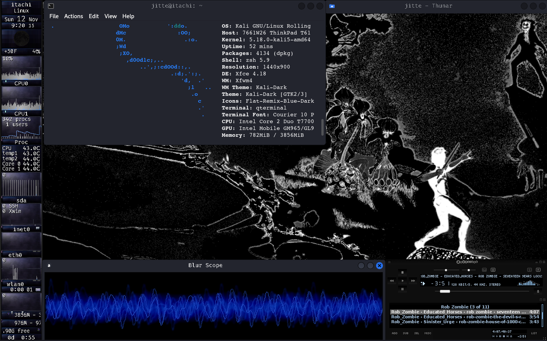This screenshot has height=341, width=547.
Task: Click the Rob Zombie (3 of 11) playlist header
Action: pos(465,307)
